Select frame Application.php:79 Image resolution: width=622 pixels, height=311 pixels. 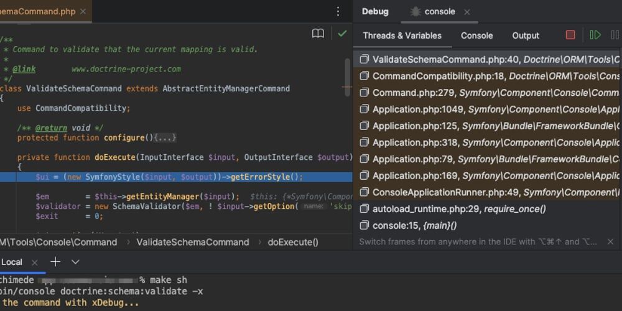pos(488,159)
